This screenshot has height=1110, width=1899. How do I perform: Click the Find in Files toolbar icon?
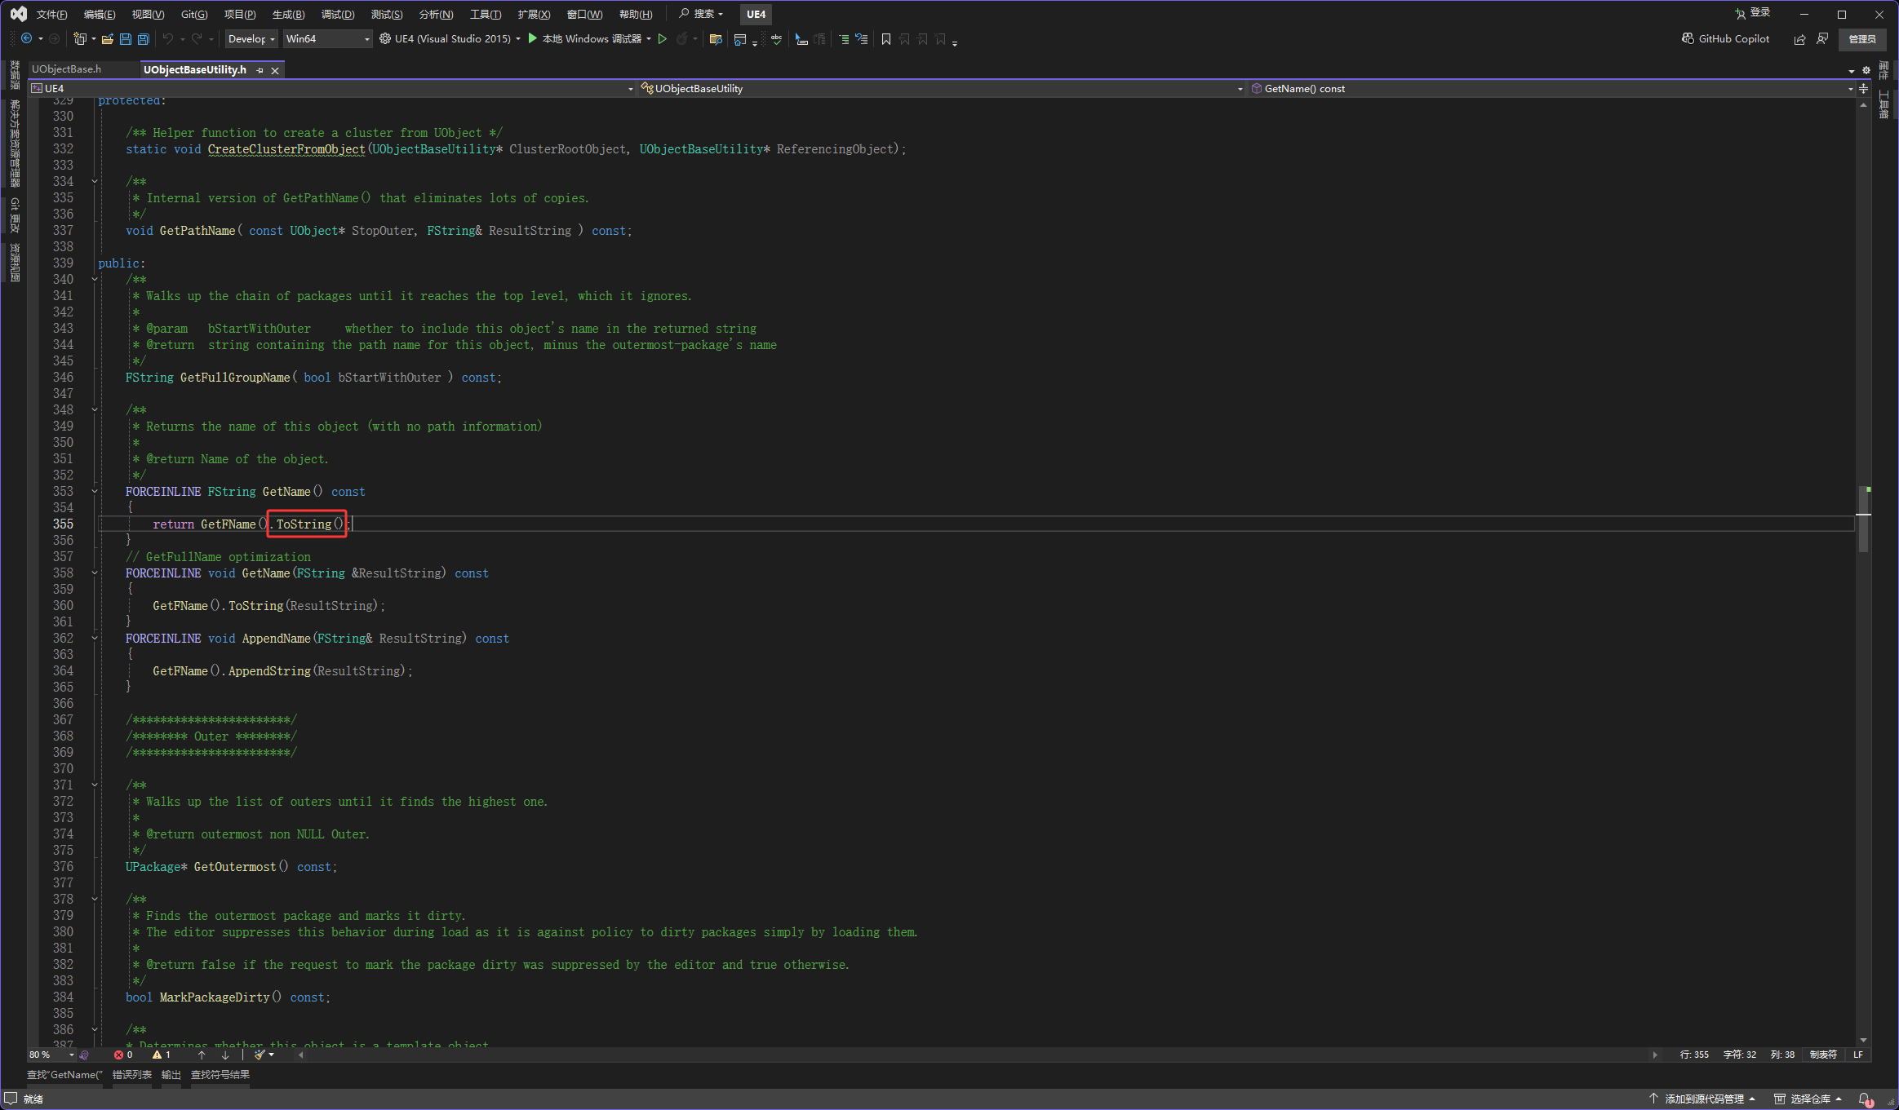[716, 39]
